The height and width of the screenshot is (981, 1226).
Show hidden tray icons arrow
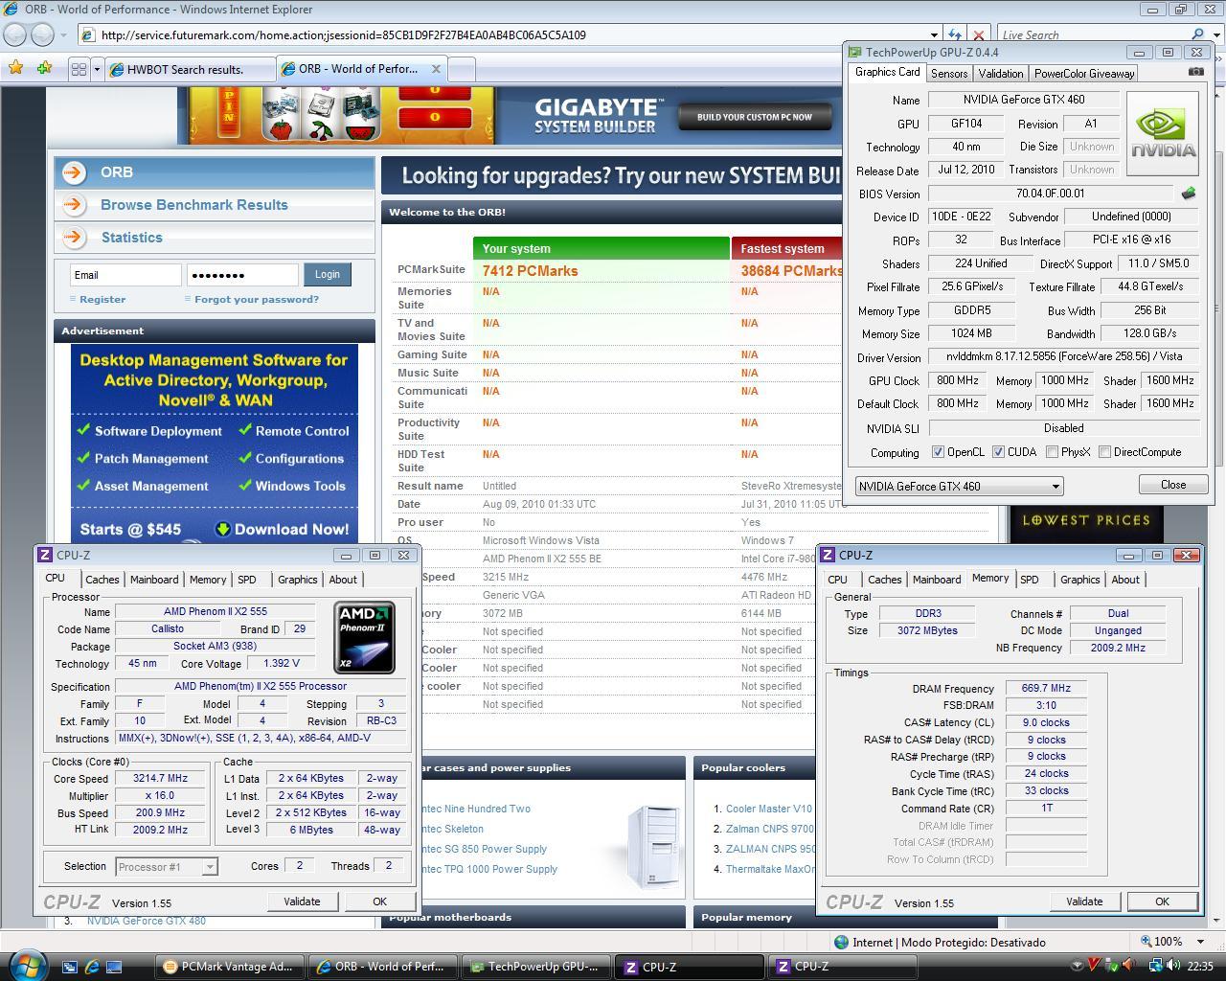[1077, 966]
